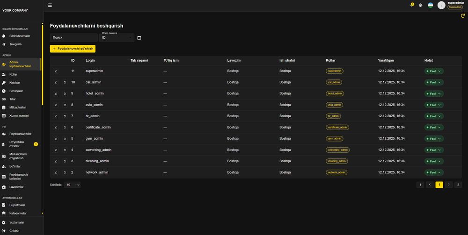Delete the avia_admin user
The image size is (468, 235).
[65, 105]
